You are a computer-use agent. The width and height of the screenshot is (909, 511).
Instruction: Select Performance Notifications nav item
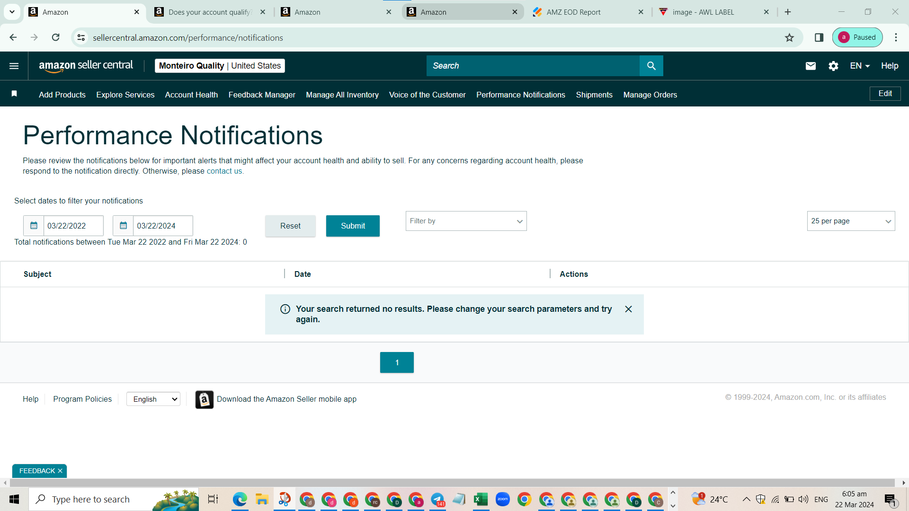(x=521, y=95)
